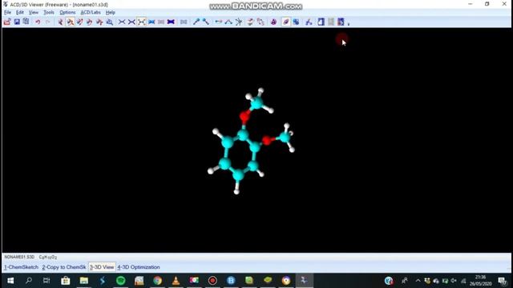Select the toolbar icon right of the highlighted 3D Rotate tool
Viewport: 513px width, 288px height.
tap(80, 22)
